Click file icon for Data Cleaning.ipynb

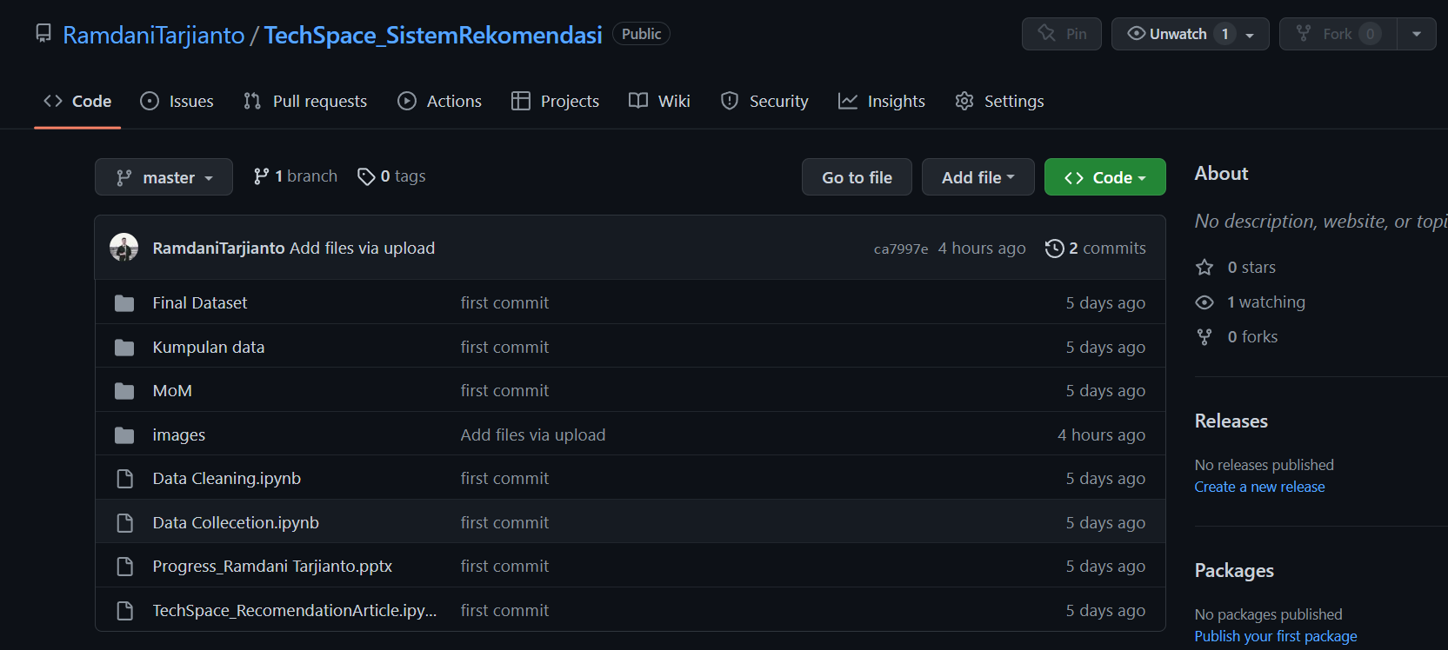[125, 479]
